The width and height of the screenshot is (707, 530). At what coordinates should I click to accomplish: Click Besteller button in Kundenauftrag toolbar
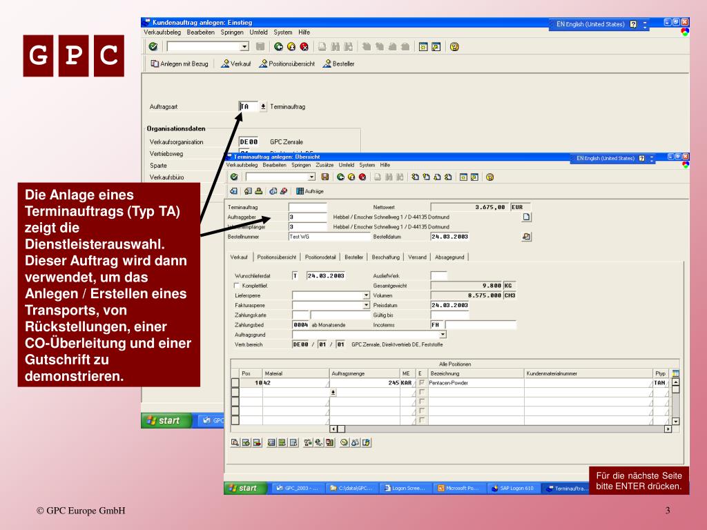pyautogui.click(x=338, y=64)
